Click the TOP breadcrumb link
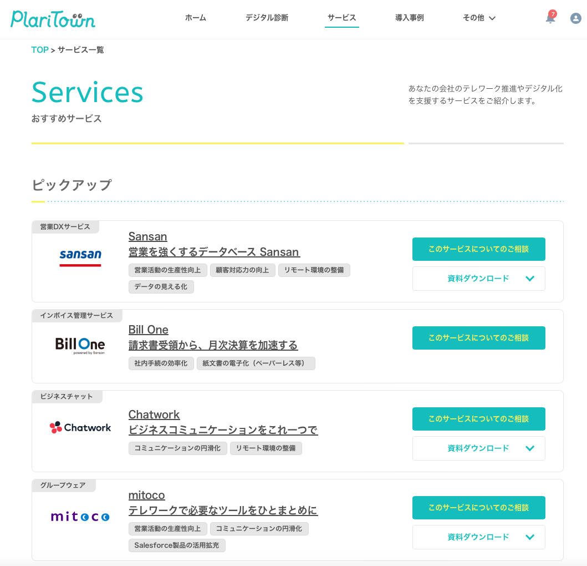The width and height of the screenshot is (587, 566). pos(40,50)
